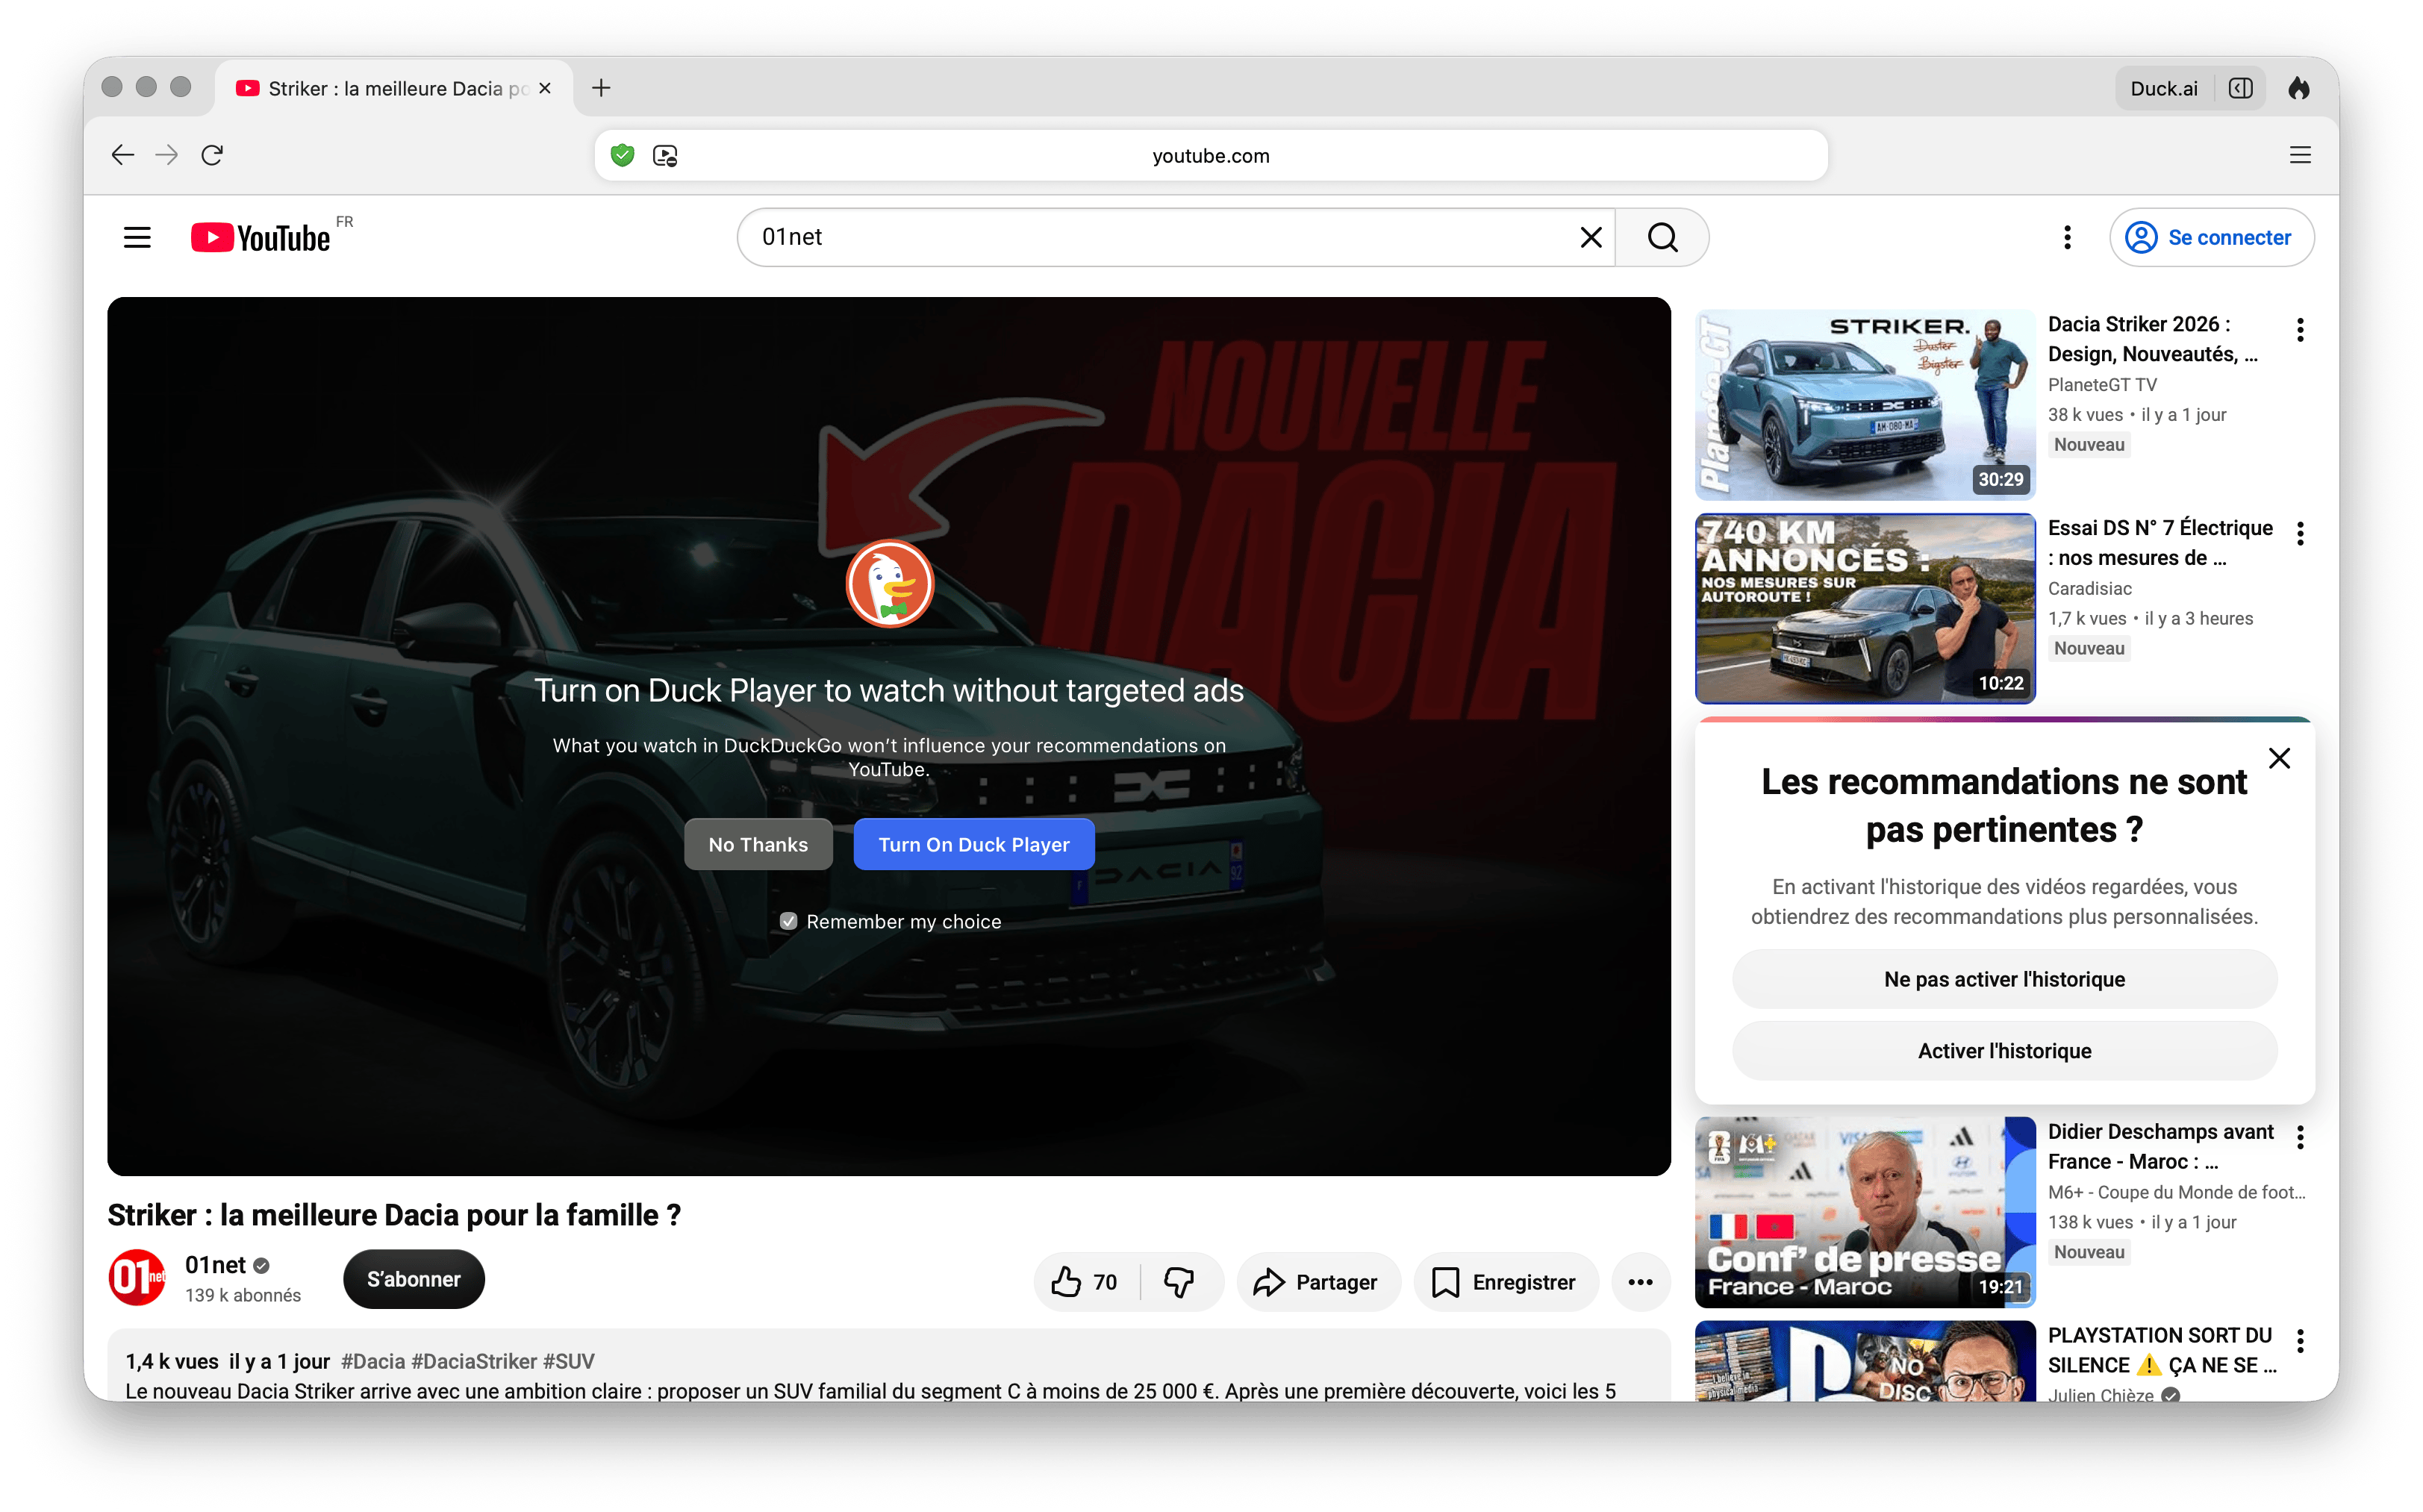This screenshot has width=2423, height=1512.
Task: Open Dacia Striker 2026 video thumbnail
Action: (1864, 405)
